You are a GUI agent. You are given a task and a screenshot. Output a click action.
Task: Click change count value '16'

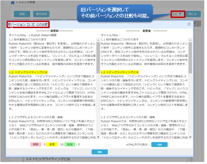[x=62, y=144]
